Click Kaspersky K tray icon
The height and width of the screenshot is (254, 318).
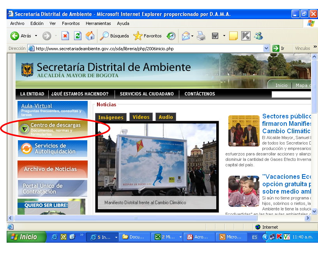tap(279, 237)
